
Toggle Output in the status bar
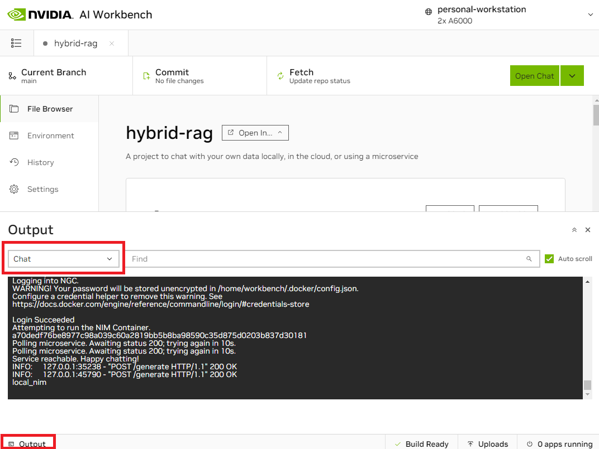click(27, 443)
